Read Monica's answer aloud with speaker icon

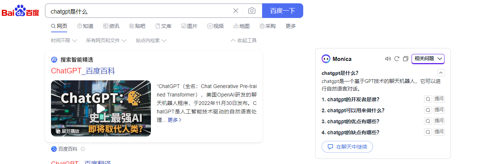click(388, 59)
